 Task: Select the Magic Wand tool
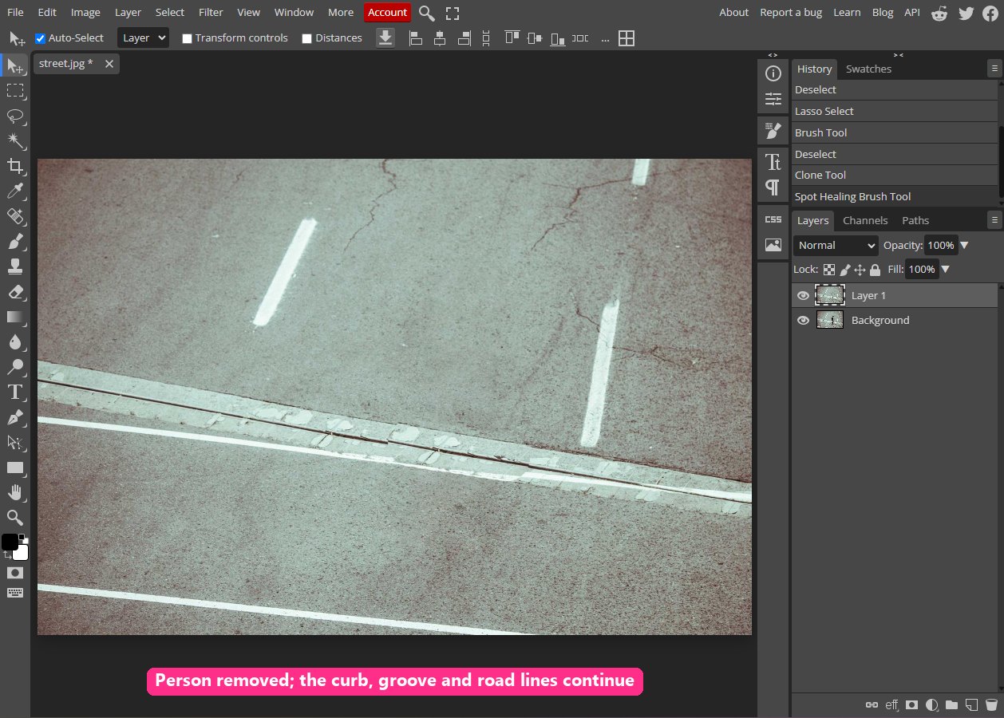pos(15,141)
